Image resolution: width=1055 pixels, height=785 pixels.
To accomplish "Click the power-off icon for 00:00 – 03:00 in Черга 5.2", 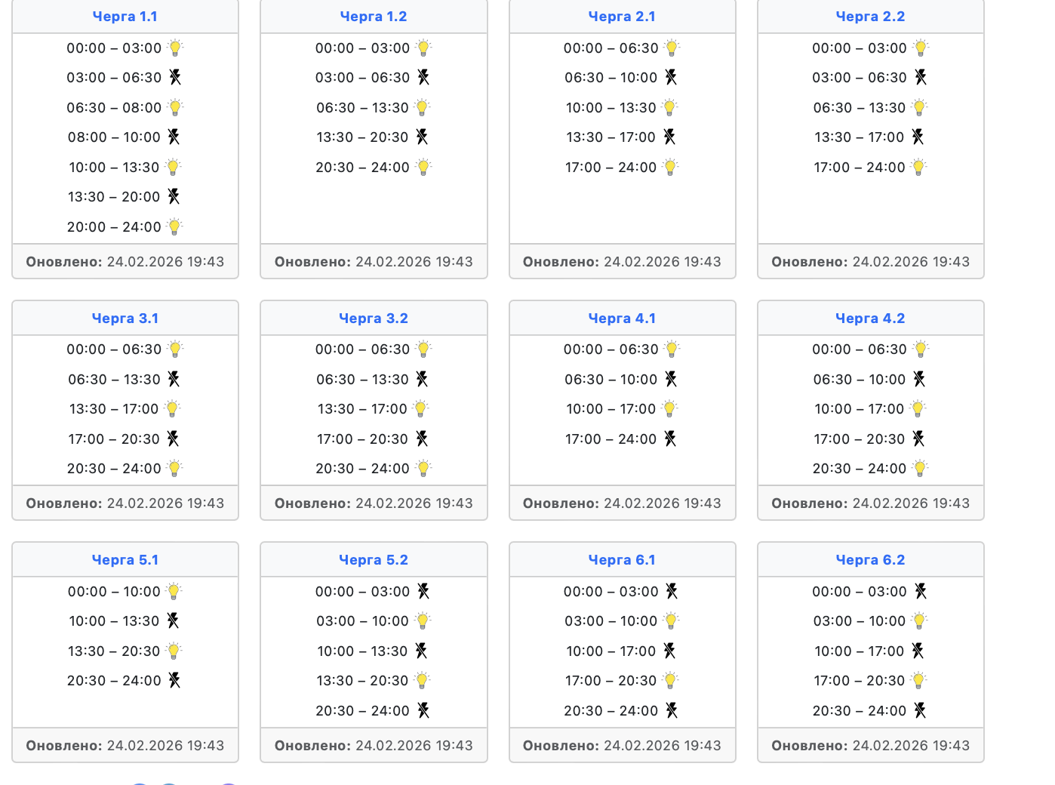I will point(423,592).
